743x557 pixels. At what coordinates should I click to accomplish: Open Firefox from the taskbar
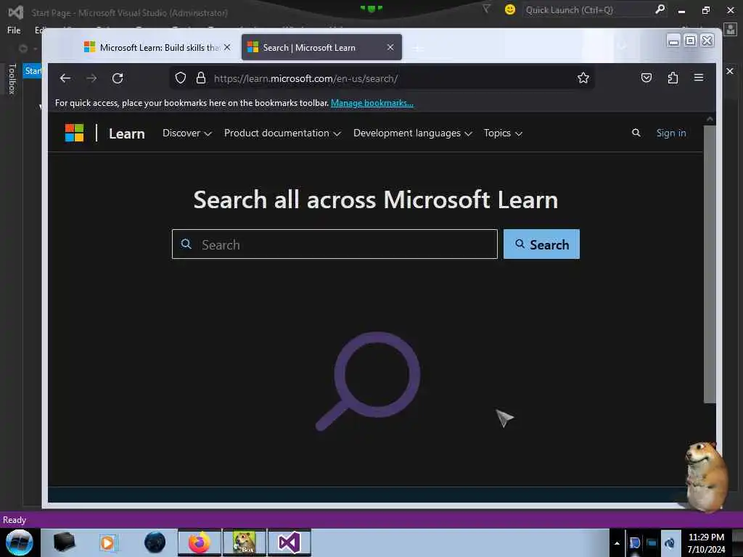[x=200, y=542]
